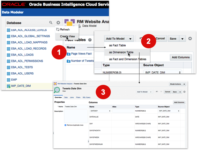Open the Model Actions dropdown
The width and height of the screenshot is (197, 150).
point(177,84)
